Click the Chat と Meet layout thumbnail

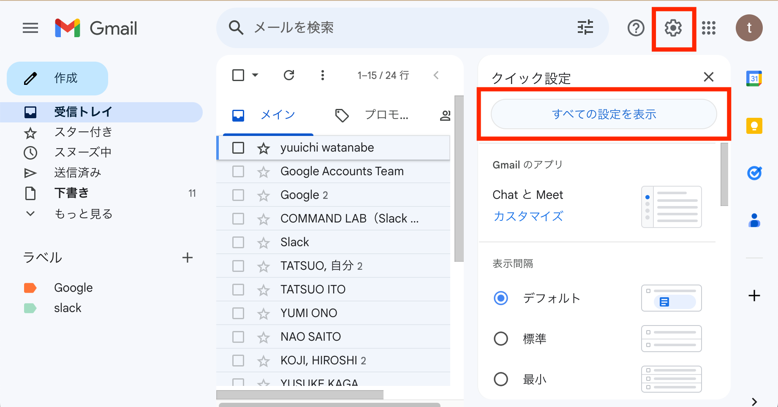pos(671,207)
